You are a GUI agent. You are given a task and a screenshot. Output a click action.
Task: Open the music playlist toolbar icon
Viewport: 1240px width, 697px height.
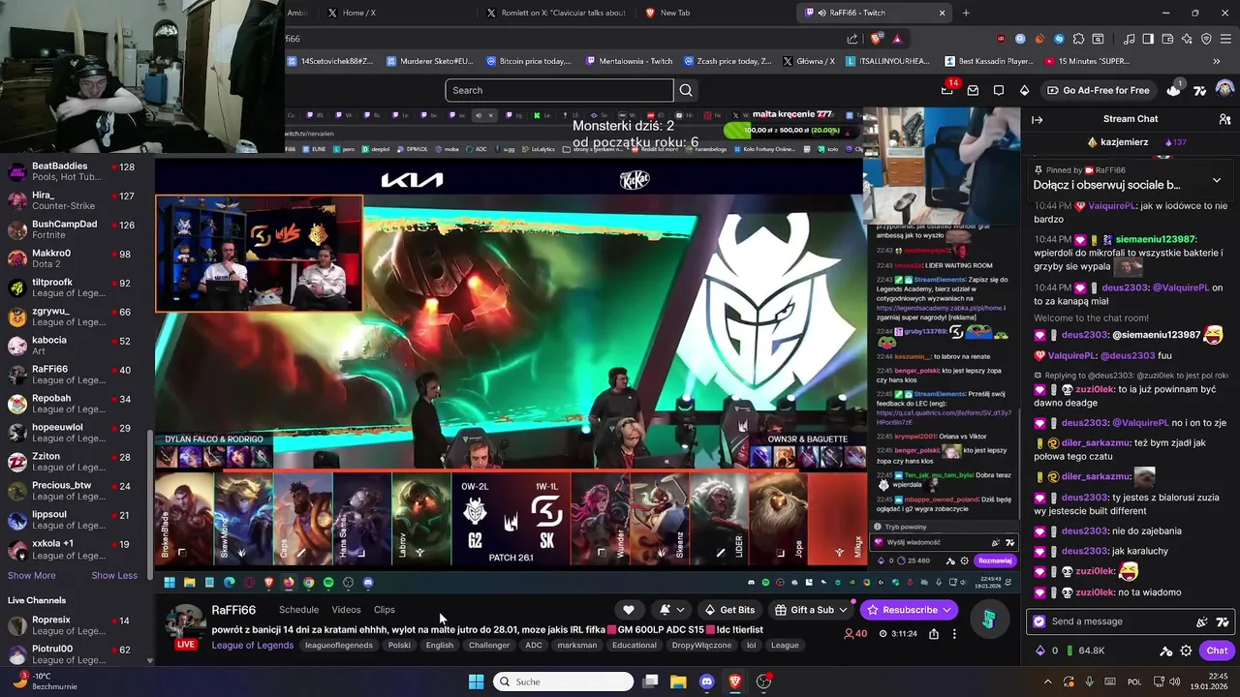pos(1130,39)
